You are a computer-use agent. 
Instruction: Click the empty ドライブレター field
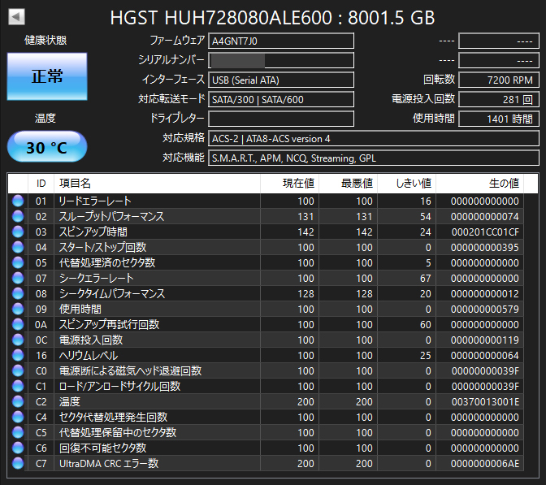(281, 119)
